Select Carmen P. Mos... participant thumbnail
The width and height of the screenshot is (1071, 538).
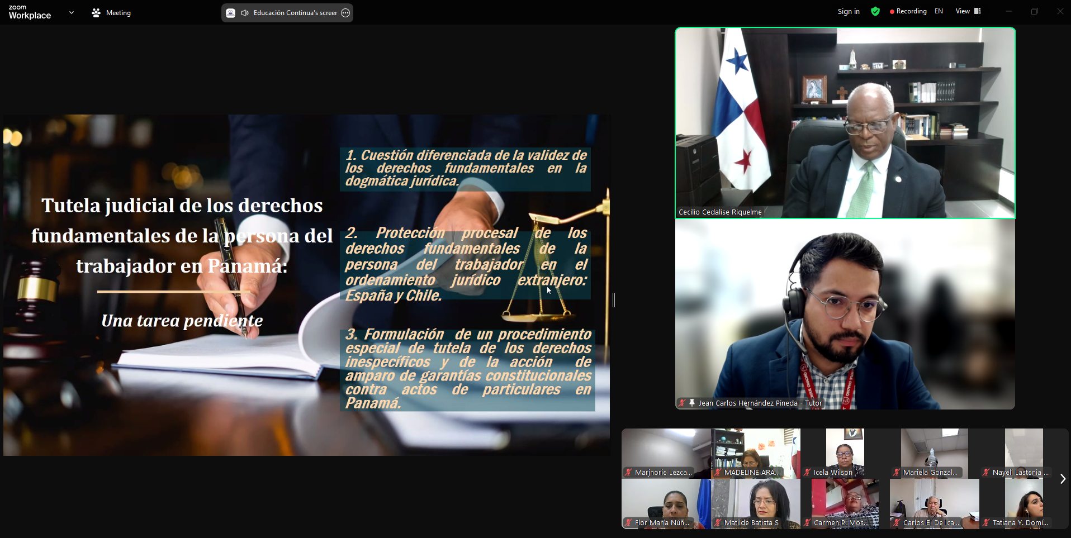(x=845, y=504)
